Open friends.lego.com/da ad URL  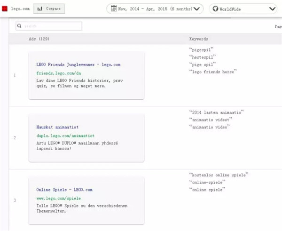[x=59, y=73]
